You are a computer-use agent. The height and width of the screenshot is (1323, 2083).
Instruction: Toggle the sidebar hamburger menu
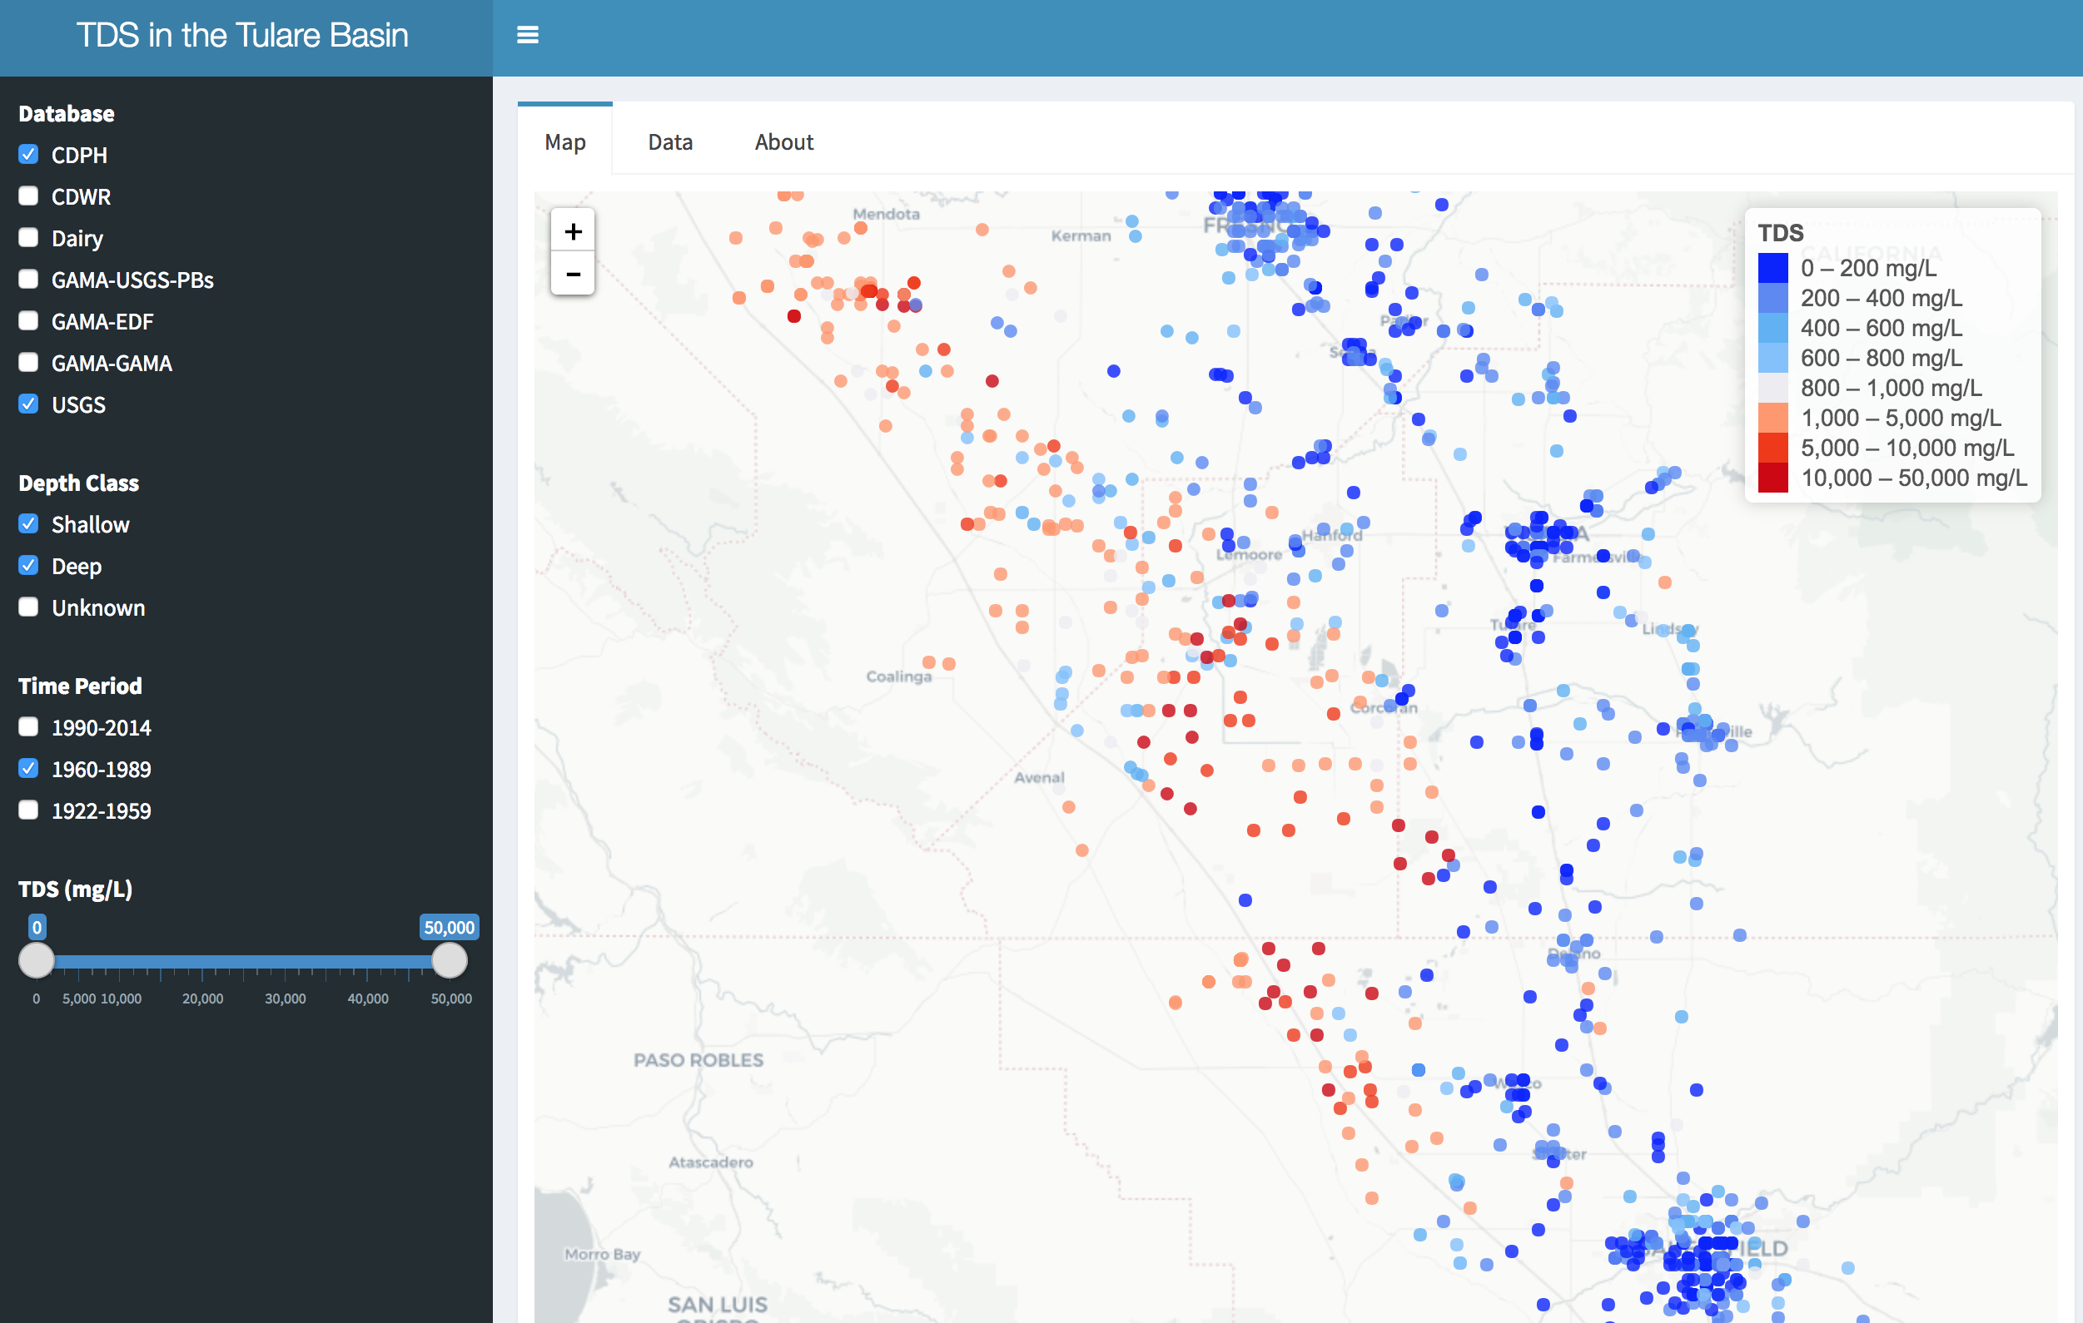click(x=527, y=35)
